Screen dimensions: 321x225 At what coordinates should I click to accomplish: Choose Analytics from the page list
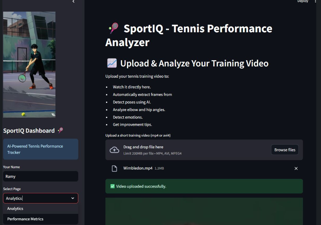pos(16,209)
